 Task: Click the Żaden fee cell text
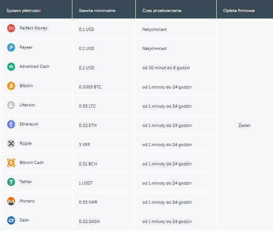pyautogui.click(x=244, y=126)
